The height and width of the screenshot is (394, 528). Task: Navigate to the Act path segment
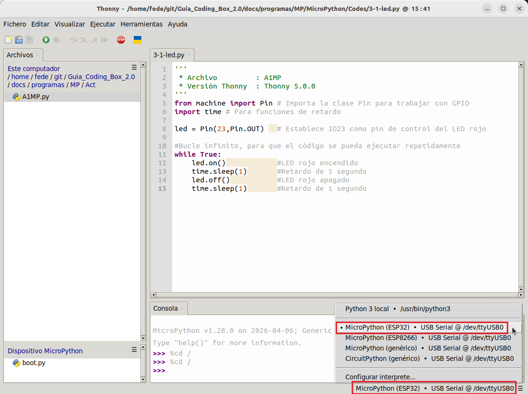coord(90,85)
